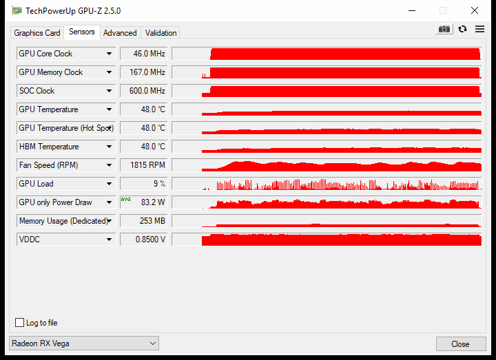
Task: Click the 1815 RPM fan speed value
Action: 143,165
